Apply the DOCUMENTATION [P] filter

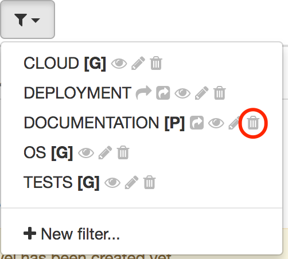[104, 123]
